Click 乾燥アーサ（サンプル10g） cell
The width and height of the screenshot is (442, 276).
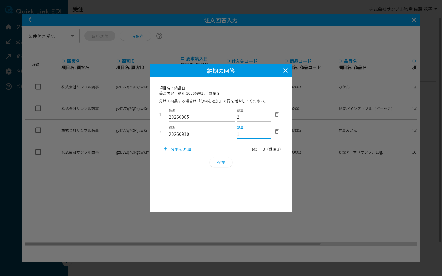tap(362, 152)
